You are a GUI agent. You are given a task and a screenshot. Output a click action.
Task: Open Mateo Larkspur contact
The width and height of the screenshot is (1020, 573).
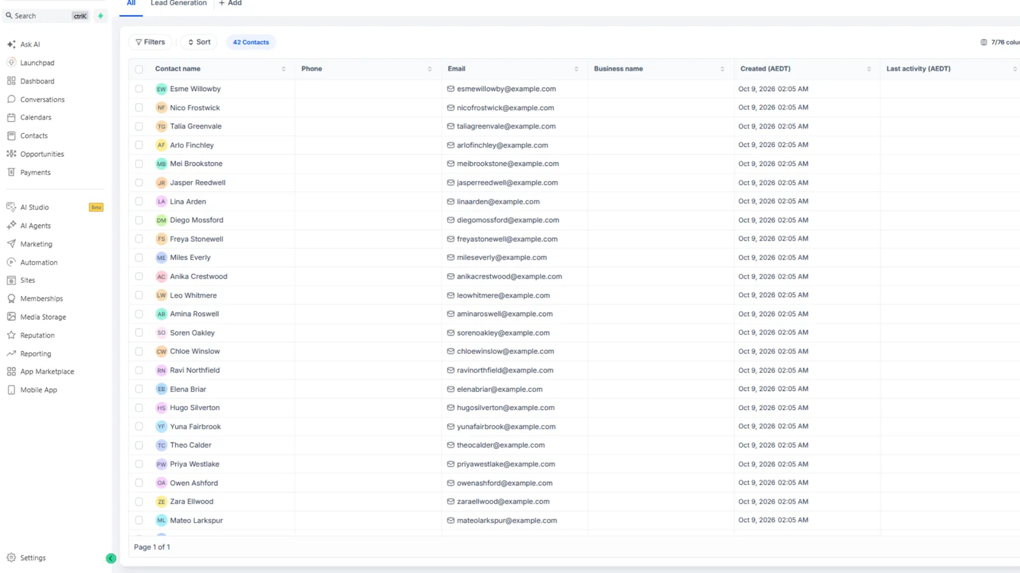click(196, 521)
